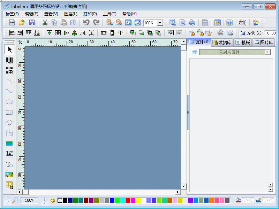
Task: Switch to the 数据库 tab
Action: (222, 42)
